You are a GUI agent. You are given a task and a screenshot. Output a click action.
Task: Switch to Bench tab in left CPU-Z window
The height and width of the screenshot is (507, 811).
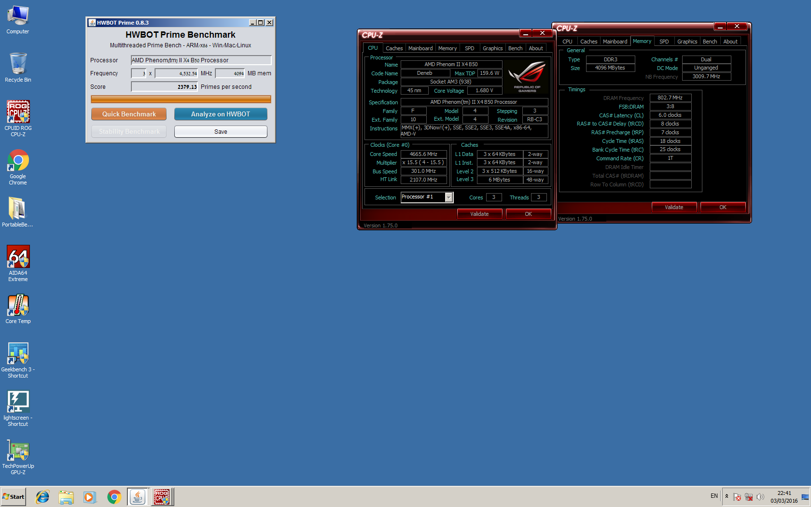coord(515,48)
